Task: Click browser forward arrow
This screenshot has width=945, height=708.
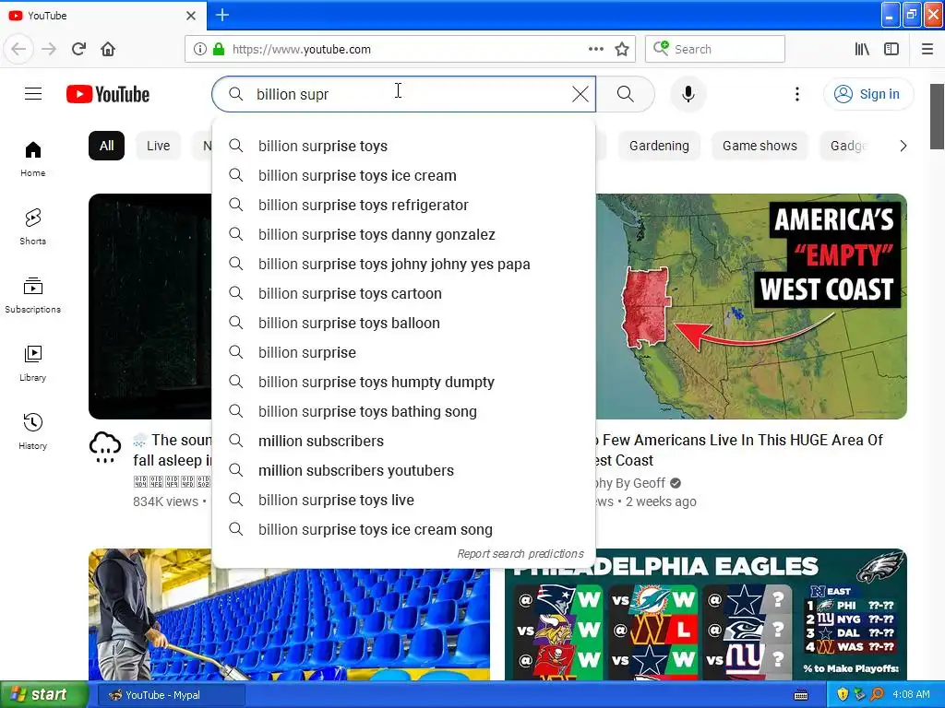Action: tap(49, 49)
